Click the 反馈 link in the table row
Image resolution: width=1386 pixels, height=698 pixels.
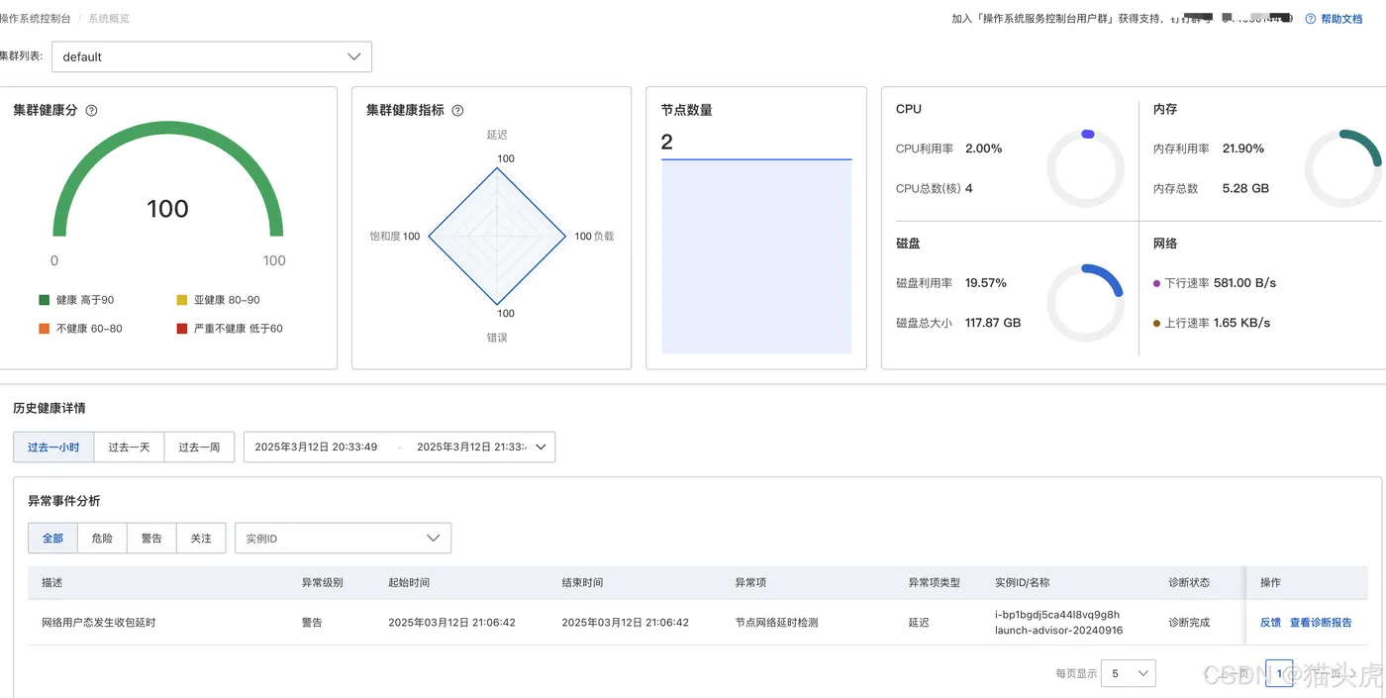(1270, 623)
